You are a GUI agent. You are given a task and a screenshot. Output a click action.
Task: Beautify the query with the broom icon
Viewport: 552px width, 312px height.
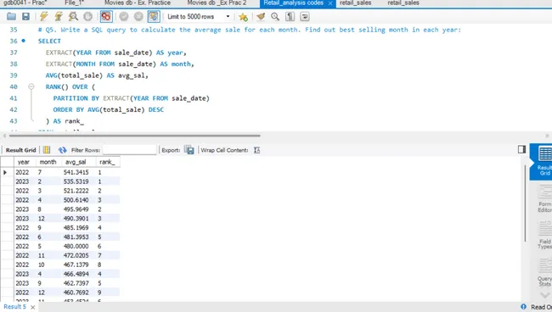(x=261, y=16)
